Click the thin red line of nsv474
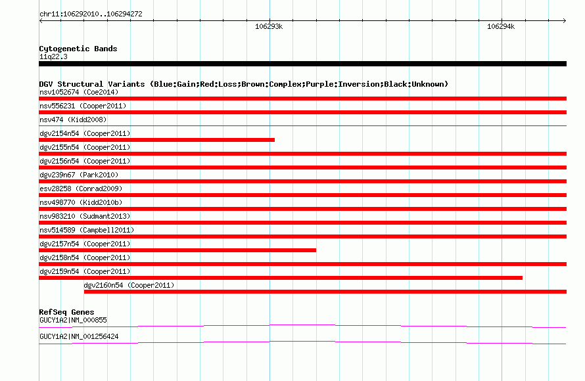Screen dimensions: 585x381 coord(302,126)
